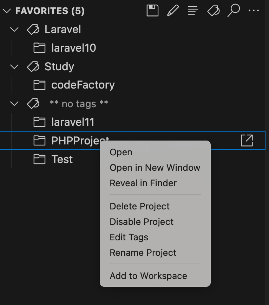
Task: Click the search magnifier icon in header
Action: [x=234, y=10]
